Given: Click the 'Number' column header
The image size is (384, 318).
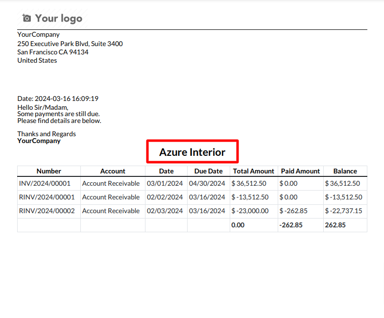Looking at the screenshot, I should tap(49, 171).
